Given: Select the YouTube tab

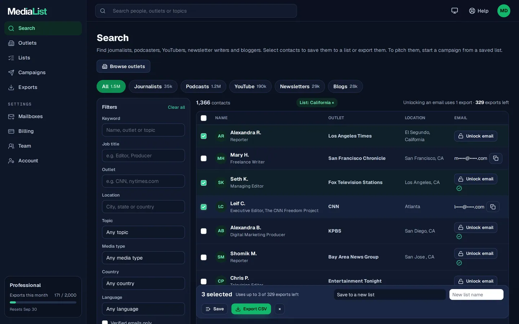Looking at the screenshot, I should [x=250, y=86].
